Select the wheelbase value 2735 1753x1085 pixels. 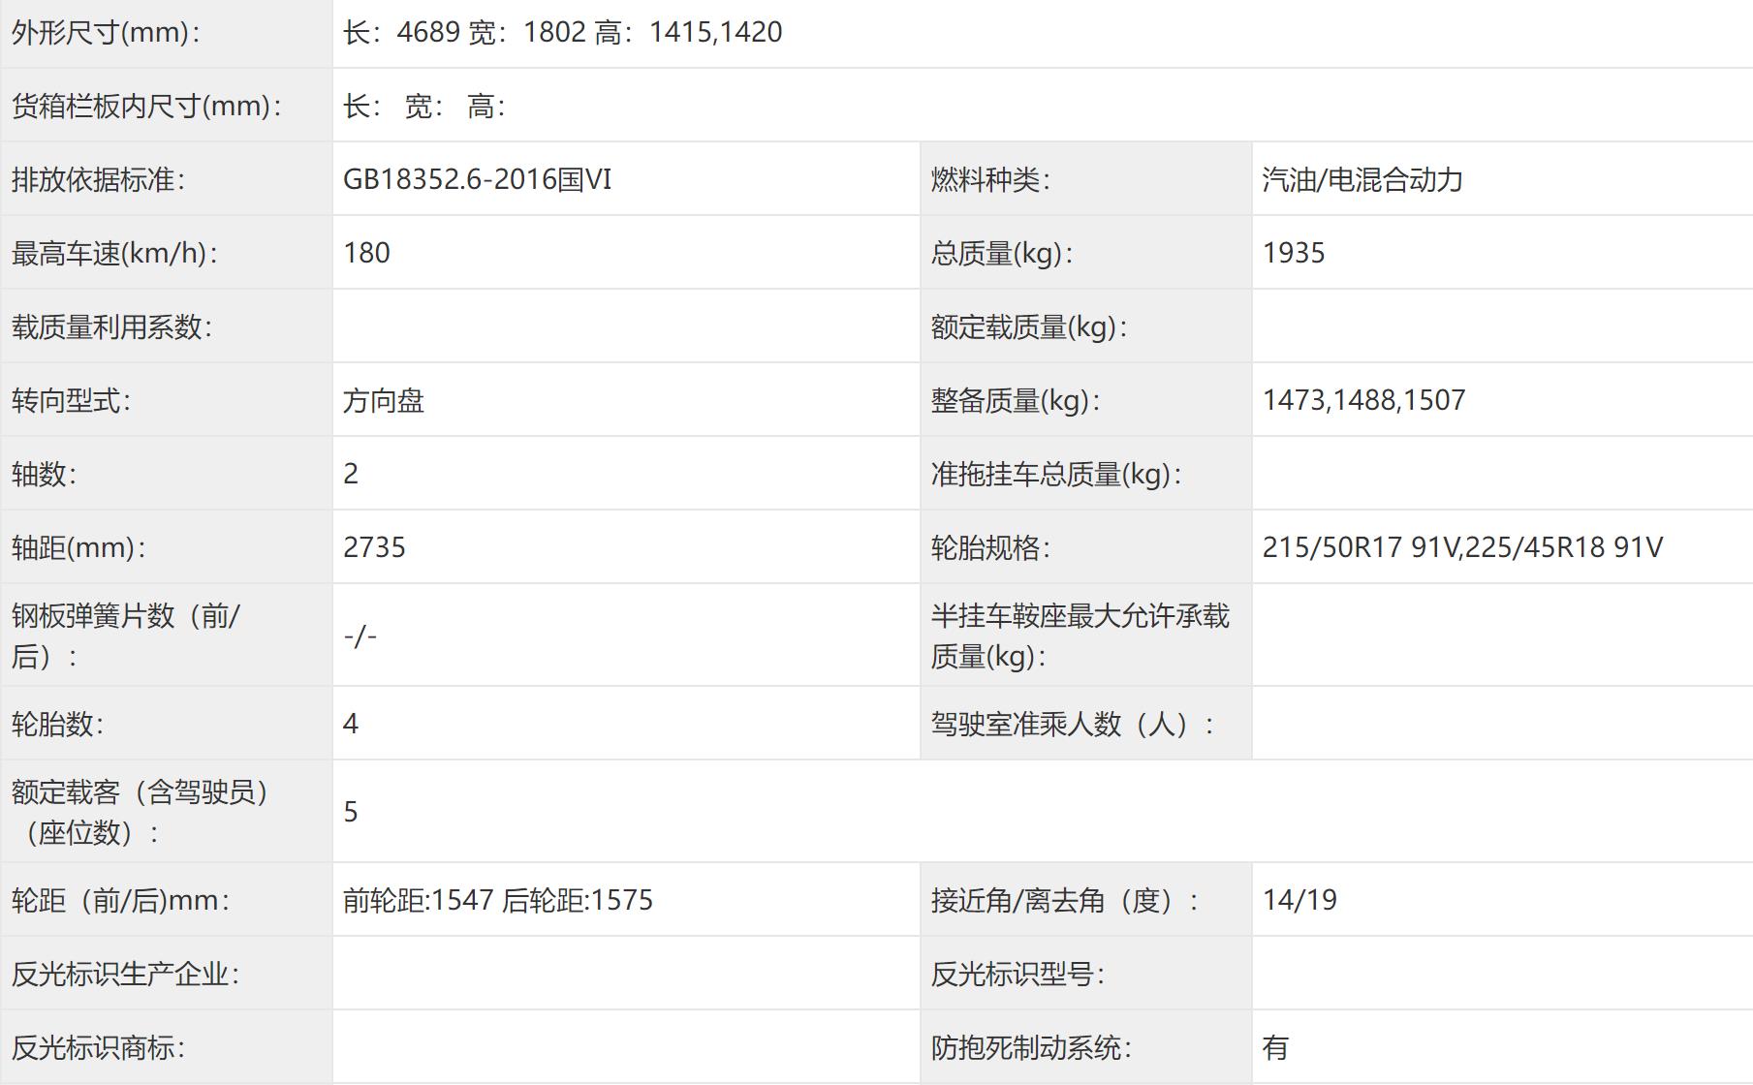[374, 547]
